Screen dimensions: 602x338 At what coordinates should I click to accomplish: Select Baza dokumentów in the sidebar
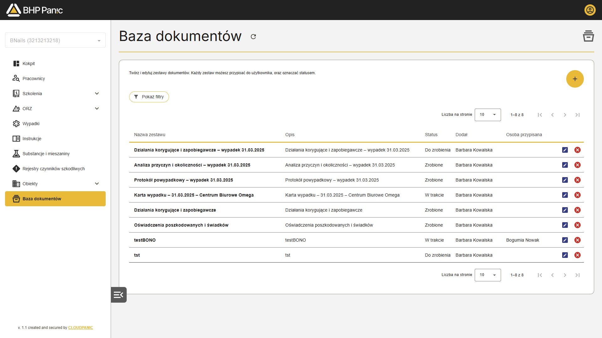click(x=55, y=199)
